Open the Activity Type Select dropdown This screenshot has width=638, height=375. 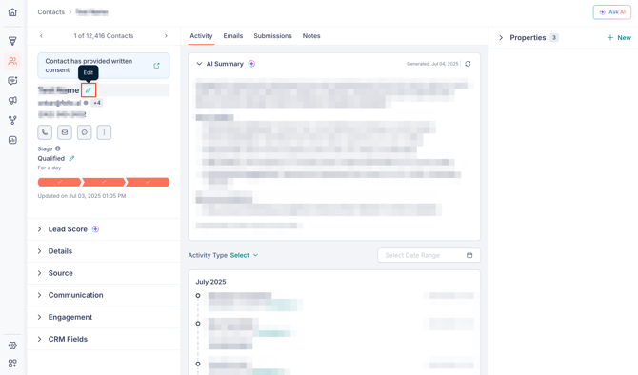(x=244, y=255)
